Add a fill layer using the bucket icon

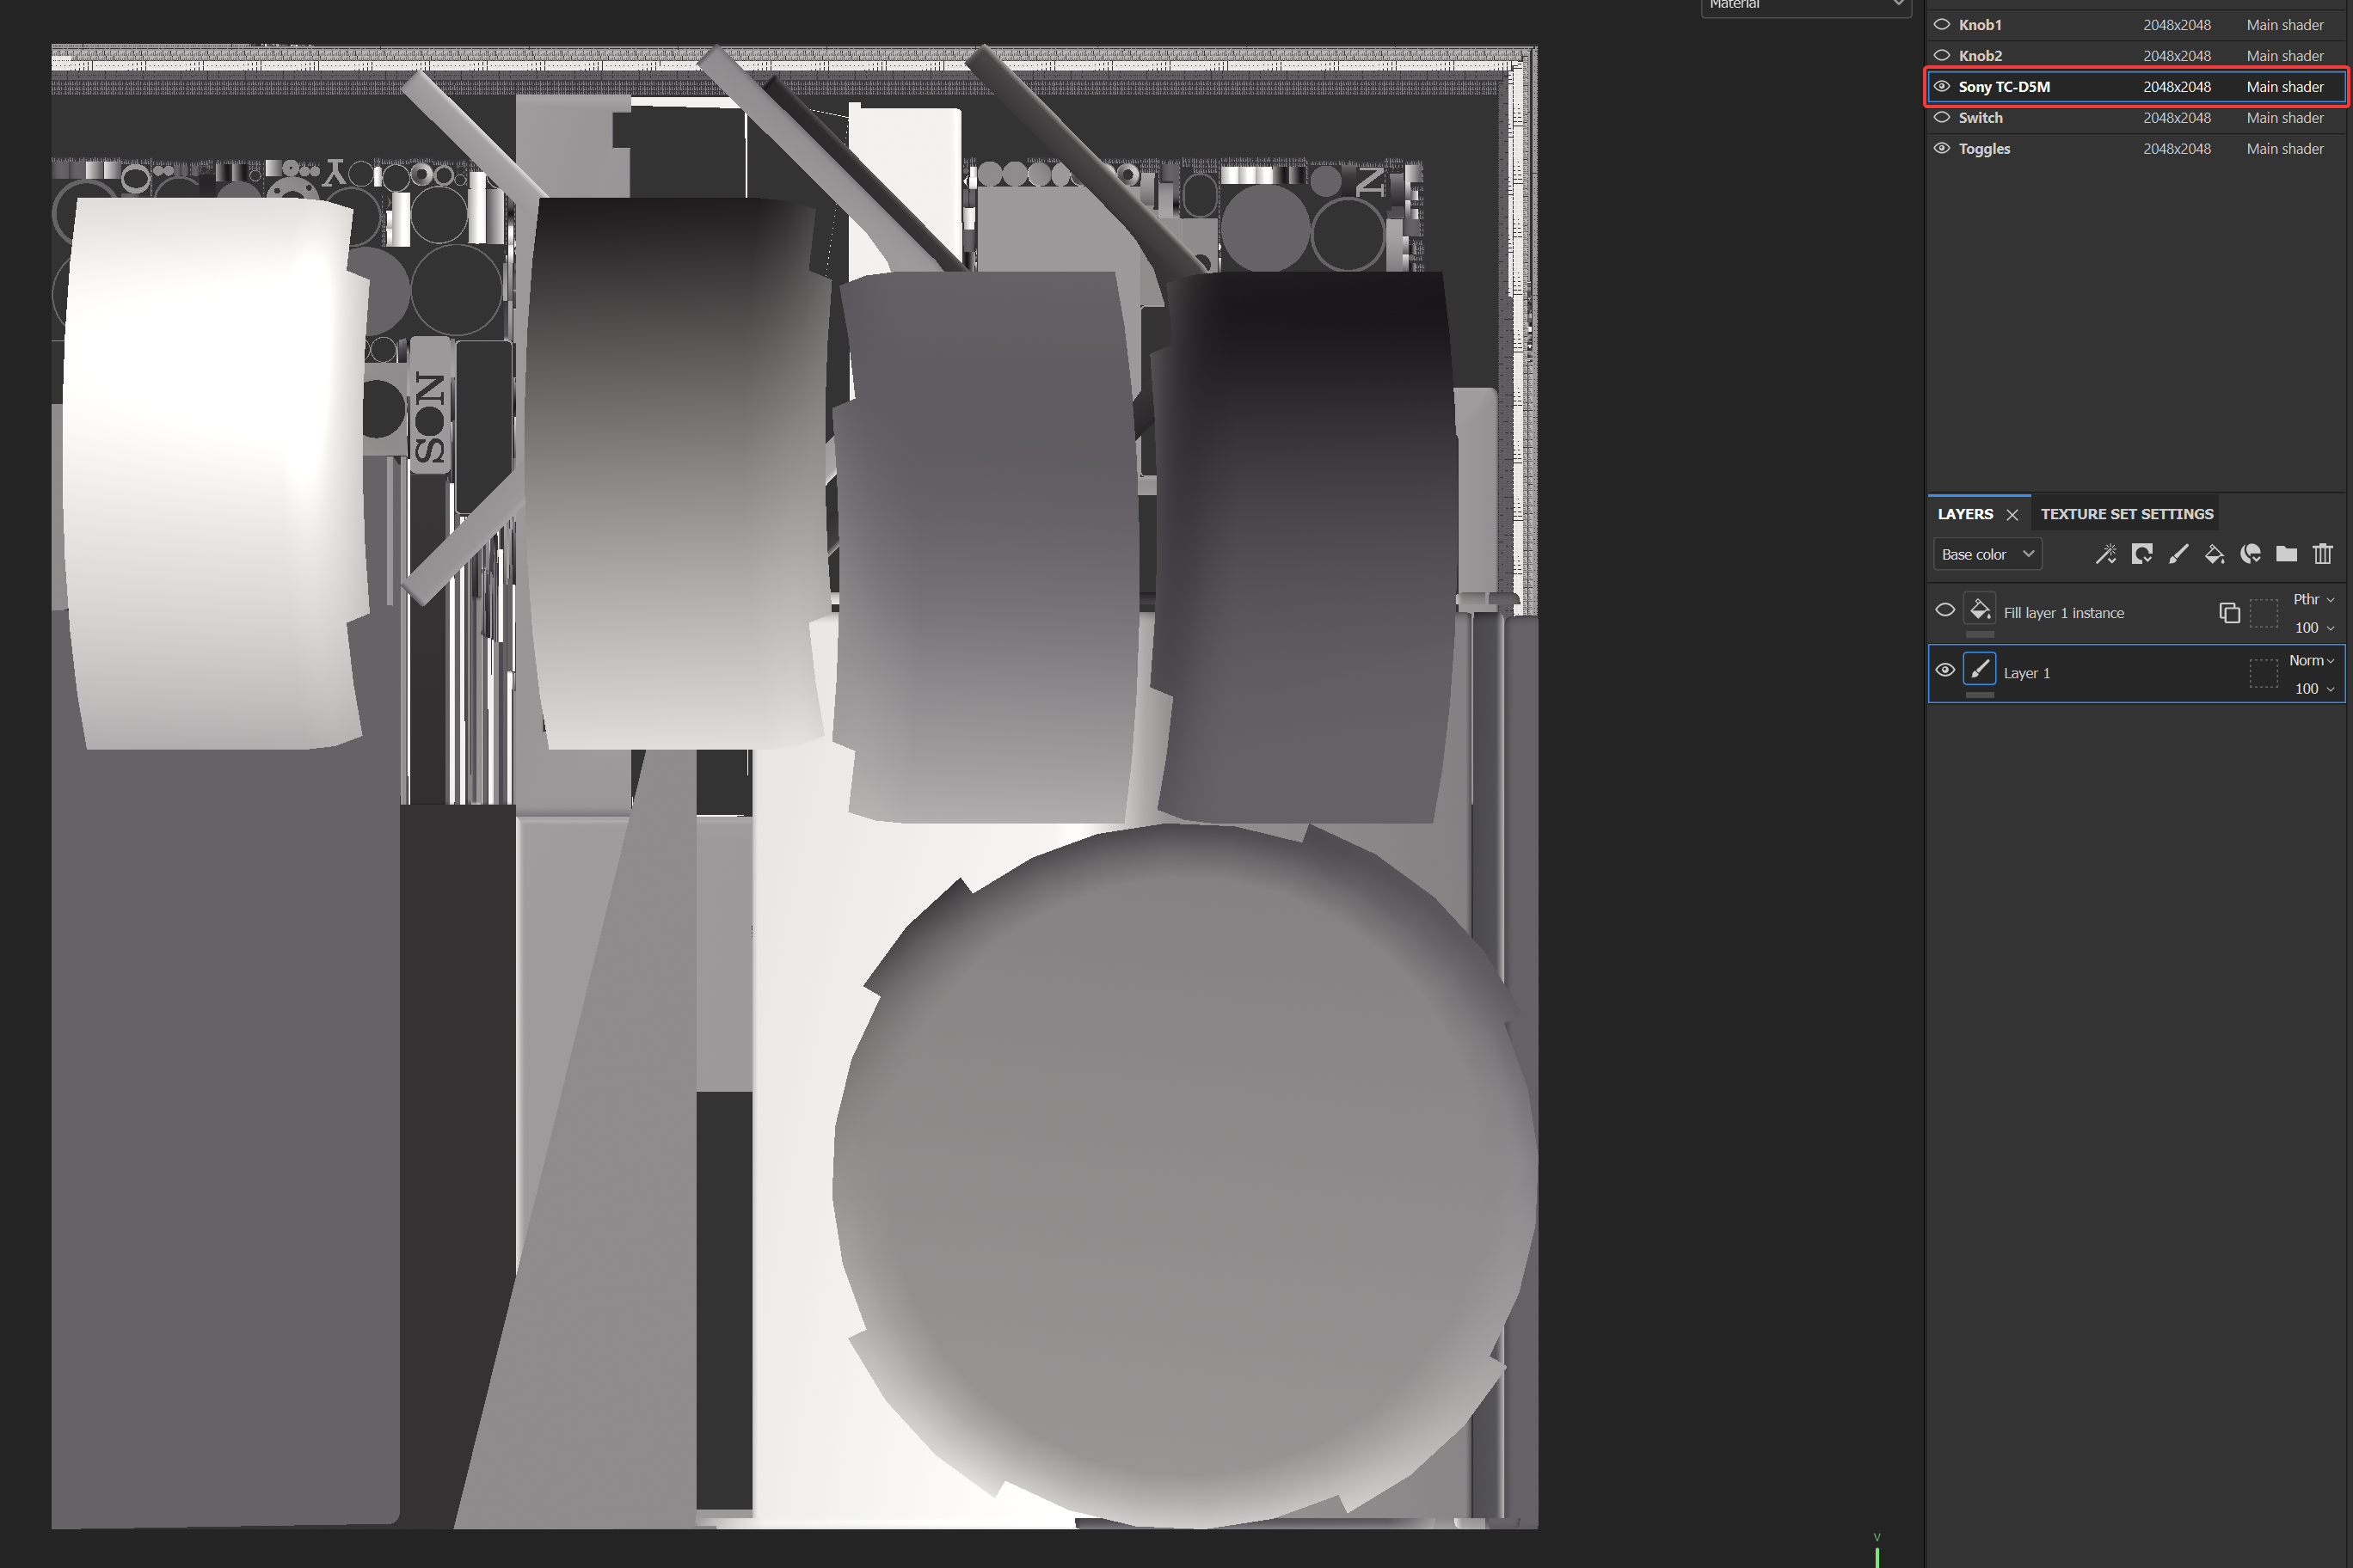coord(2214,553)
